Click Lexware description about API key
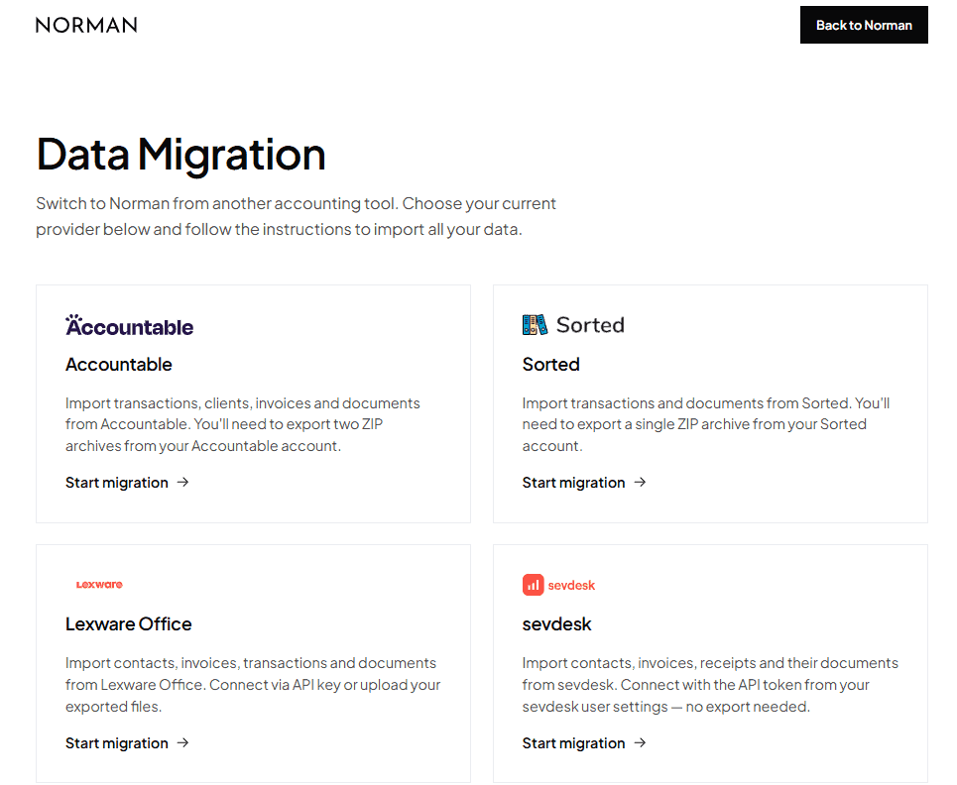The height and width of the screenshot is (785, 957). (253, 684)
